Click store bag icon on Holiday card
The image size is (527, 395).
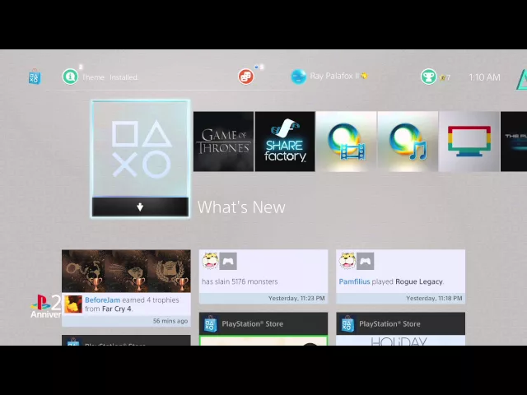347,323
